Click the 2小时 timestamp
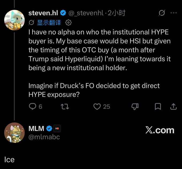 pyautogui.click(x=116, y=13)
